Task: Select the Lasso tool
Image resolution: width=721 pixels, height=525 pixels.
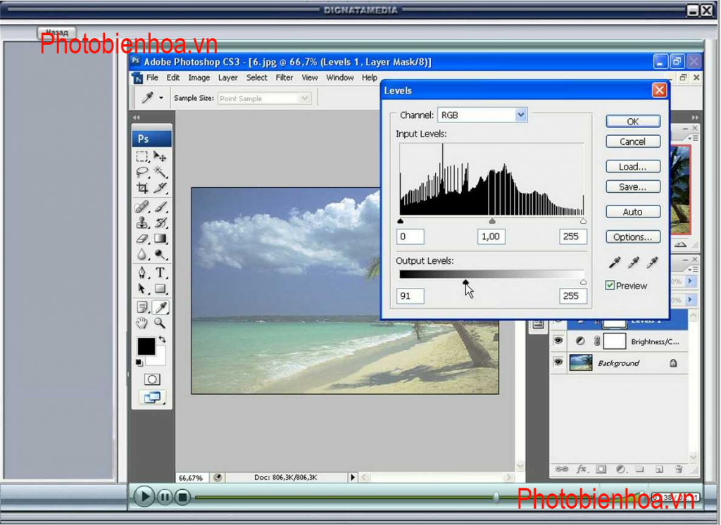Action: [x=142, y=172]
